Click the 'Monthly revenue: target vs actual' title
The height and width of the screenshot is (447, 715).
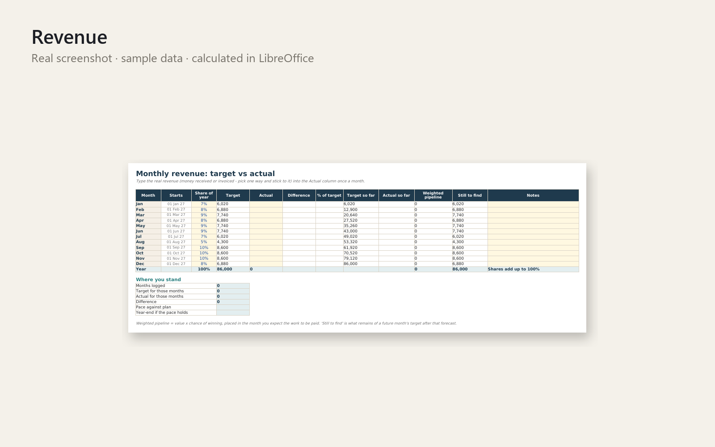pyautogui.click(x=206, y=174)
